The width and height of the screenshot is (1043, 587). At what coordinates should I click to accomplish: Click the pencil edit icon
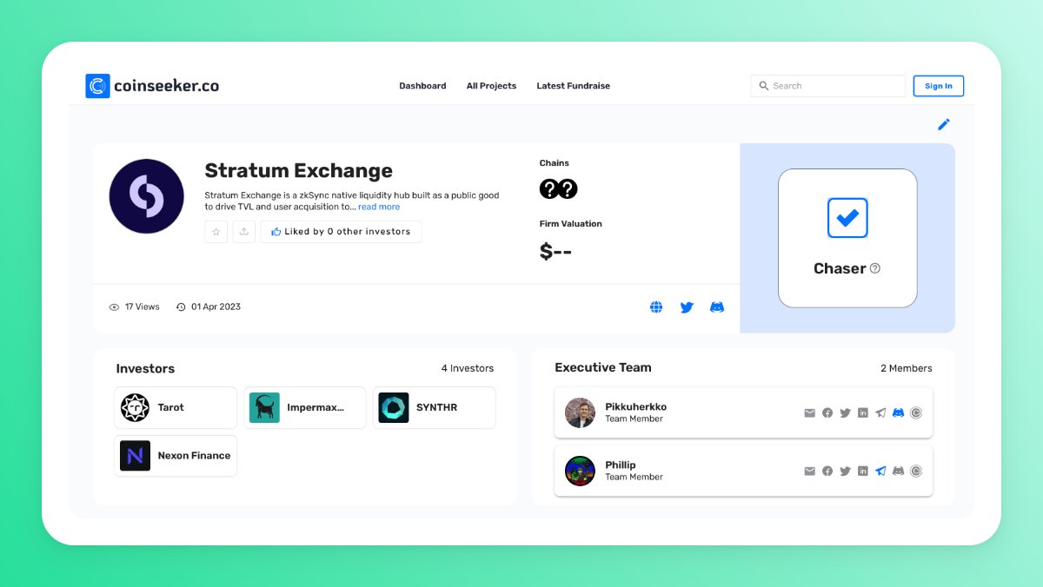coord(943,124)
